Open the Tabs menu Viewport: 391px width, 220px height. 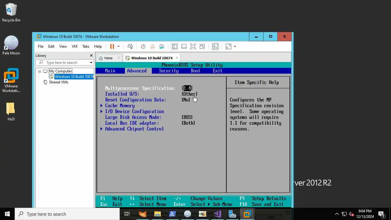tap(86, 46)
